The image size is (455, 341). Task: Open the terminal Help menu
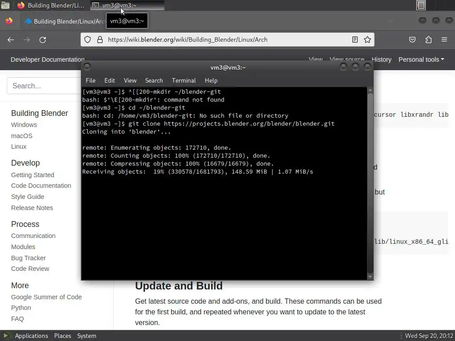coord(211,81)
